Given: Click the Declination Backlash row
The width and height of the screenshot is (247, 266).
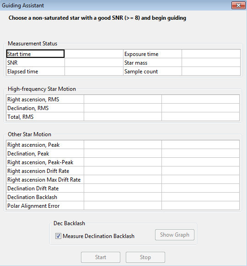Looking at the screenshot, I should pos(123,197).
